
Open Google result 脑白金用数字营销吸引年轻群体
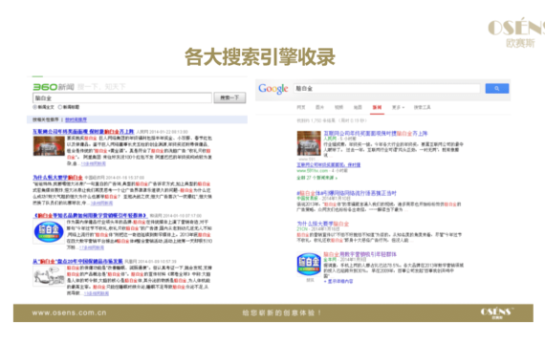(x=360, y=254)
